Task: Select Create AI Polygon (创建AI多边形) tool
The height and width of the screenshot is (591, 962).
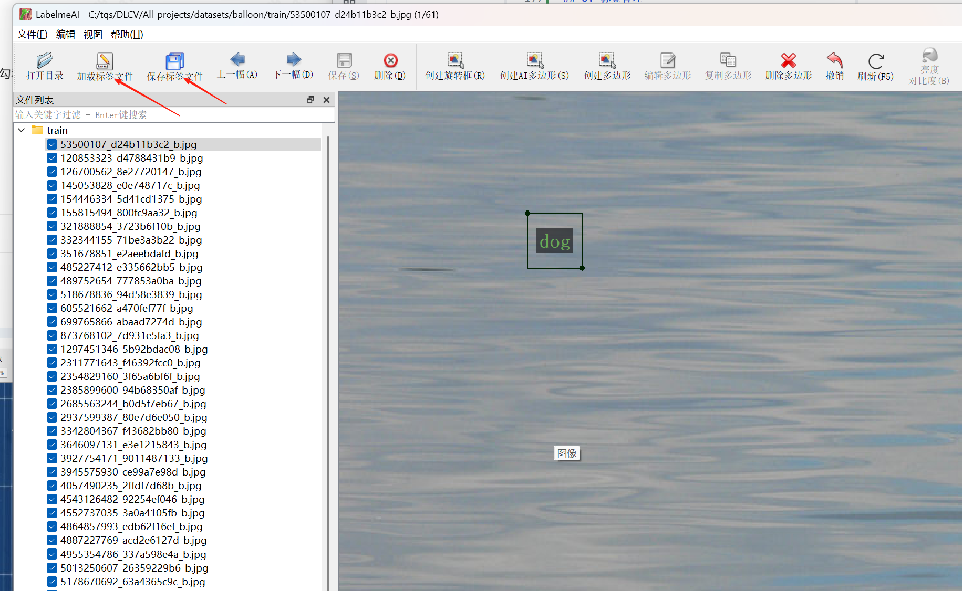Action: coord(534,60)
